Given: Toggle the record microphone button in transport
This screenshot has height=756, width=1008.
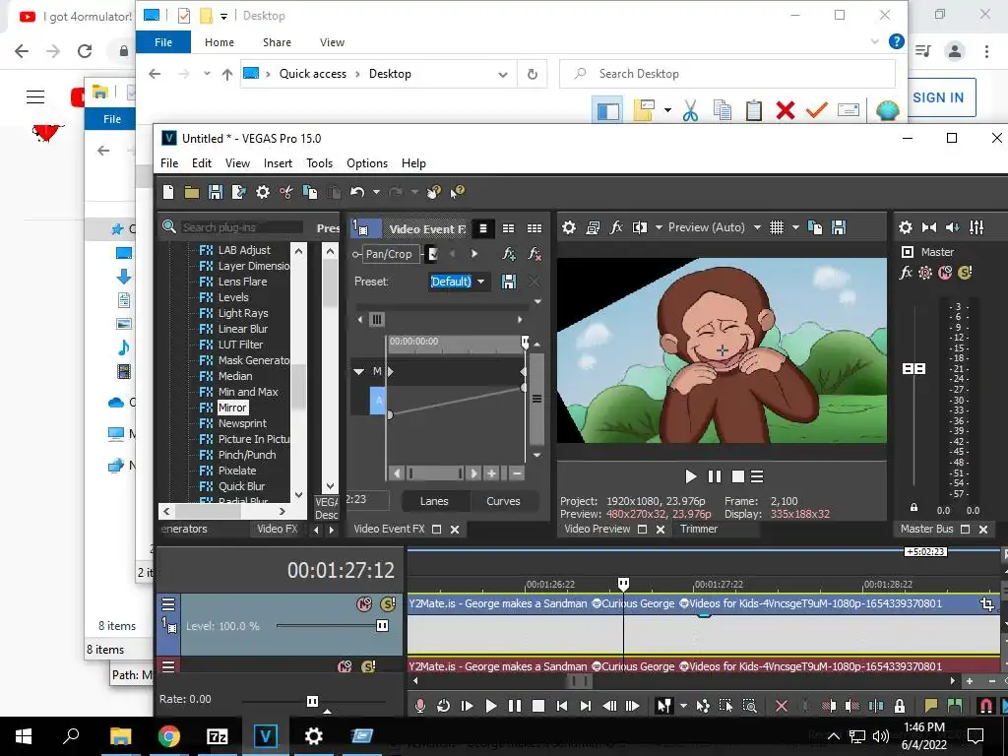Looking at the screenshot, I should (x=419, y=706).
